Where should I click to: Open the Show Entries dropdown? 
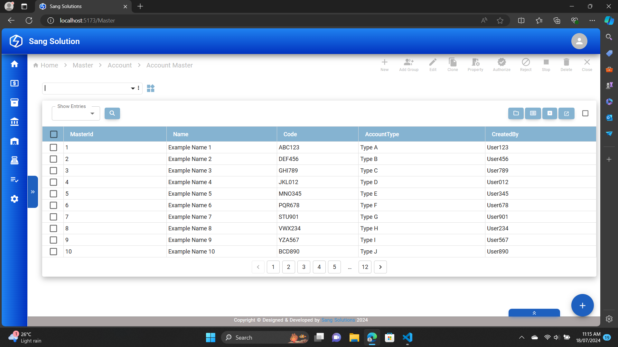pos(76,113)
